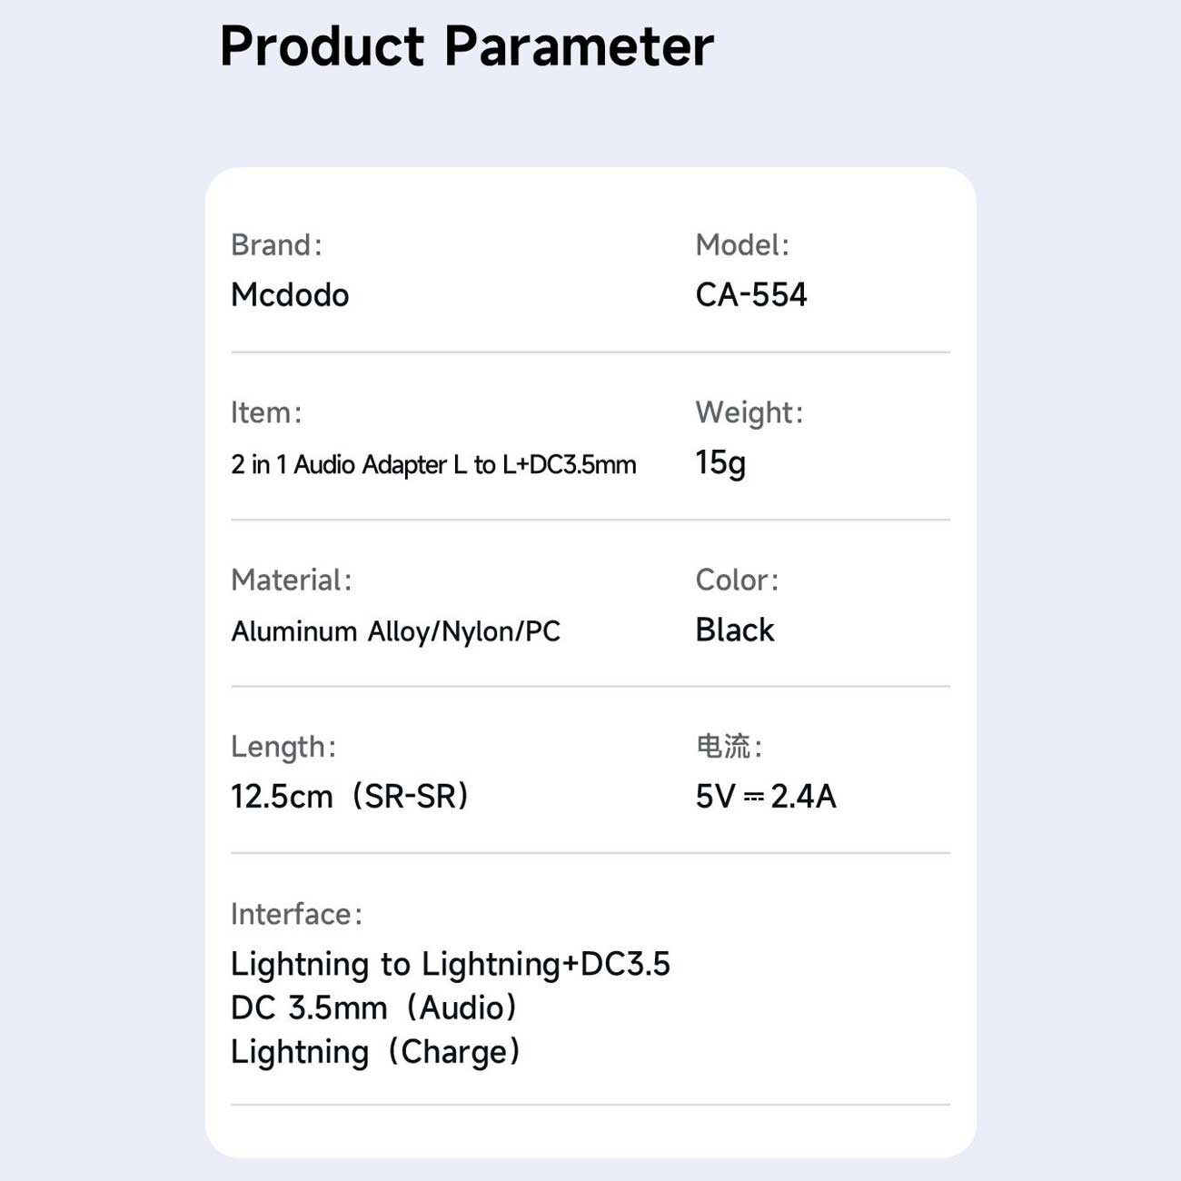This screenshot has height=1181, width=1181.
Task: Select the Mcdodo brand value
Action: [x=290, y=295]
